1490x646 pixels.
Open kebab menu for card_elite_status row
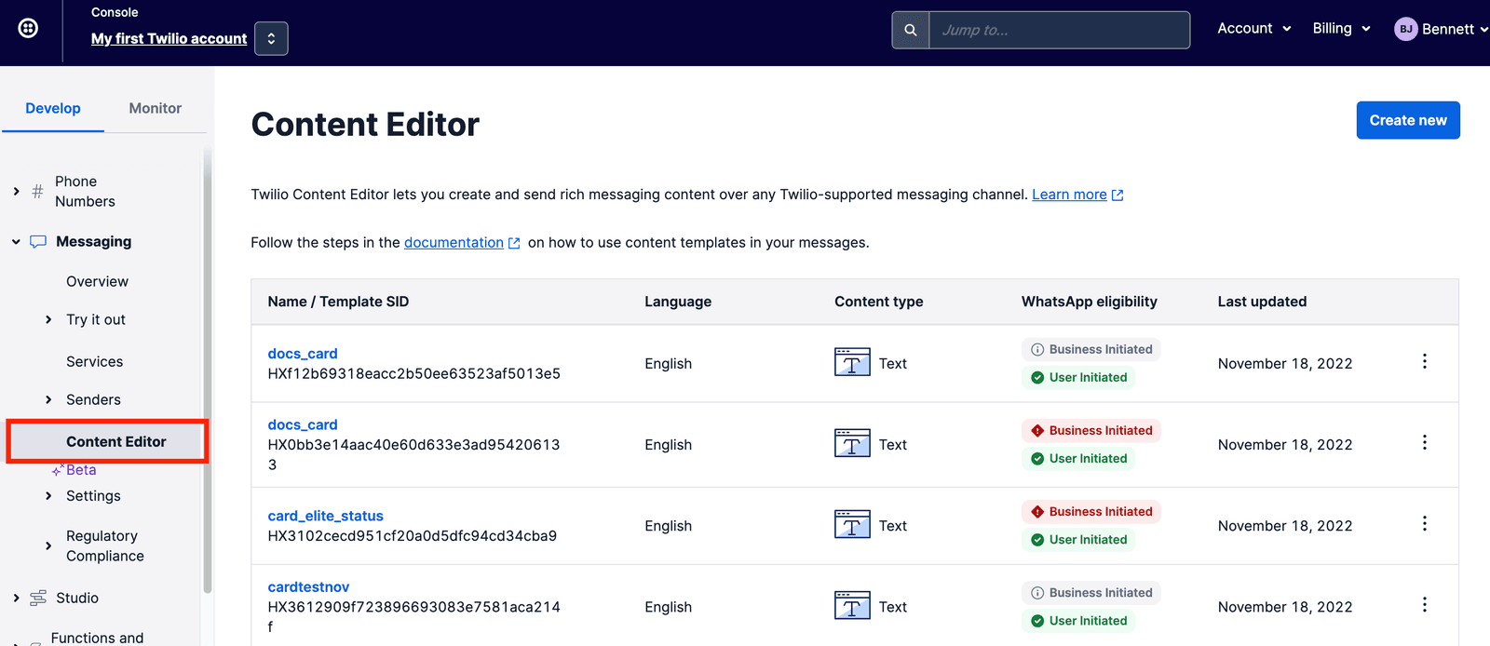(x=1424, y=524)
